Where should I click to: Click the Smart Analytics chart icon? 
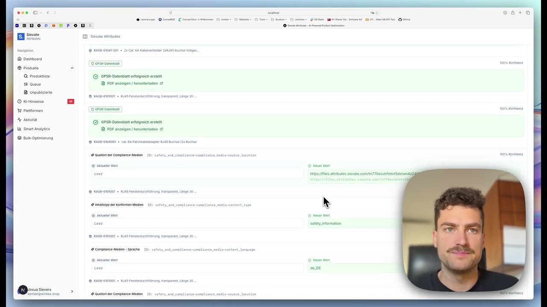pos(19,129)
